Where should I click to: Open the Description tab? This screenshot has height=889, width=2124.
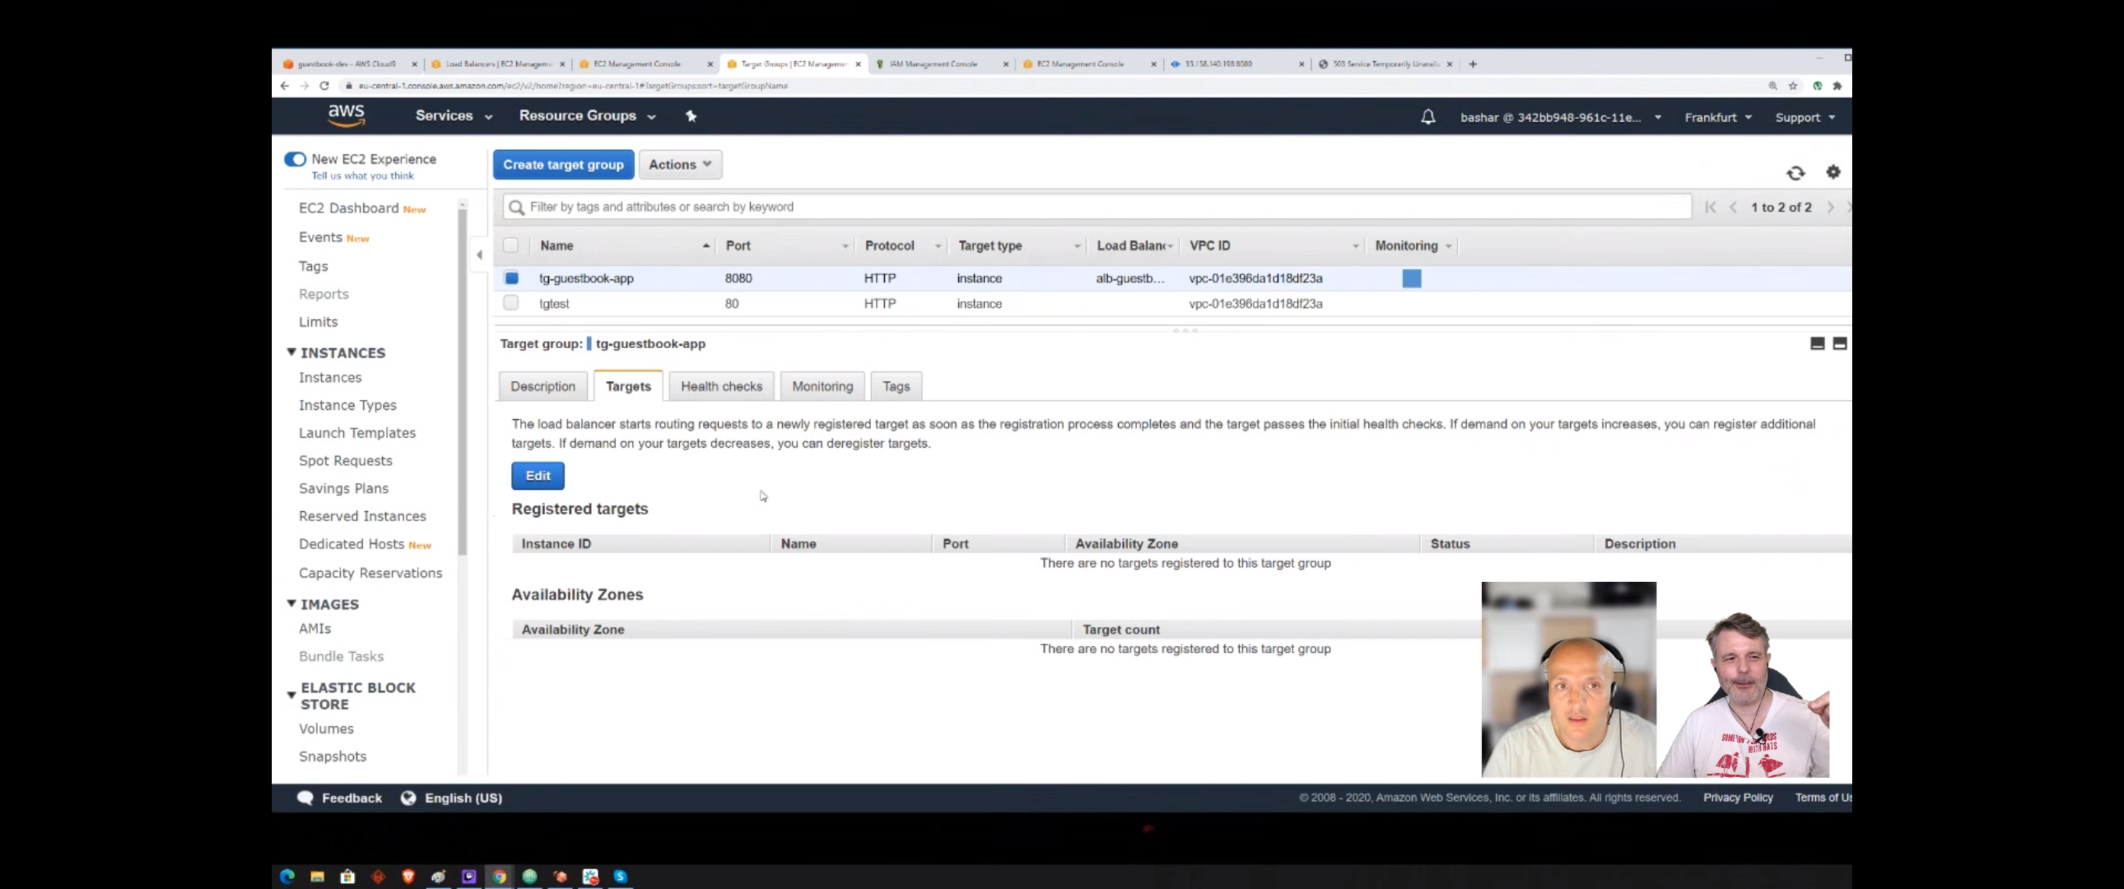coord(541,386)
